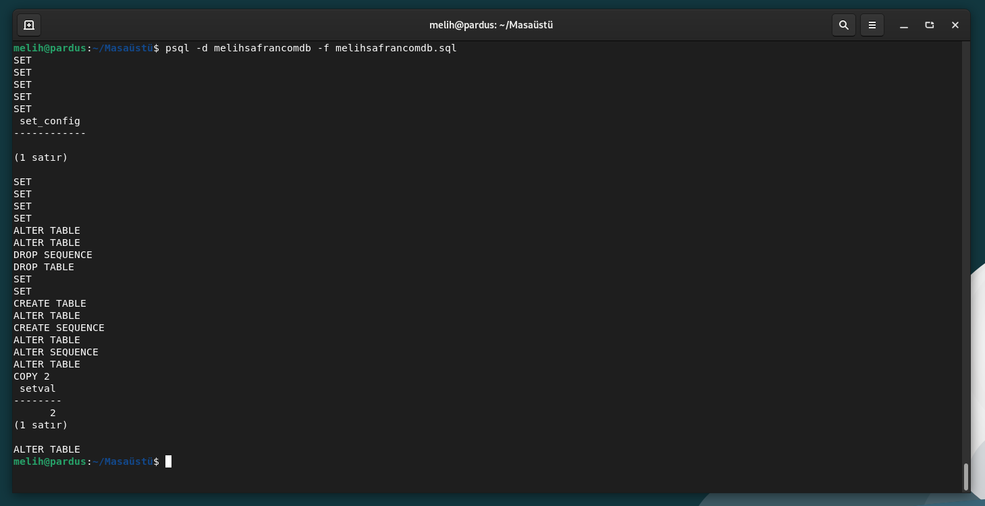
Task: Click the search magnifier icon
Action: 843,25
